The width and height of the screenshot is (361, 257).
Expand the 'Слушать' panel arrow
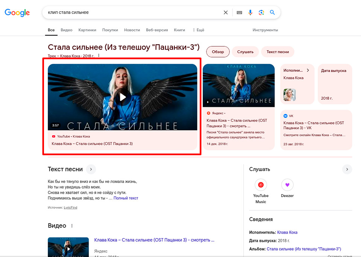347,169
